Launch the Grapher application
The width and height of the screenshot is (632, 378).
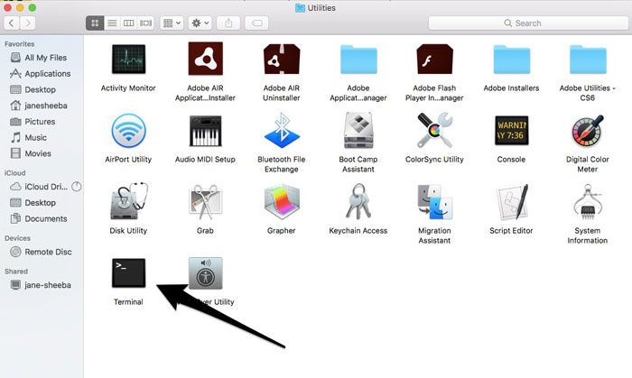click(x=281, y=204)
